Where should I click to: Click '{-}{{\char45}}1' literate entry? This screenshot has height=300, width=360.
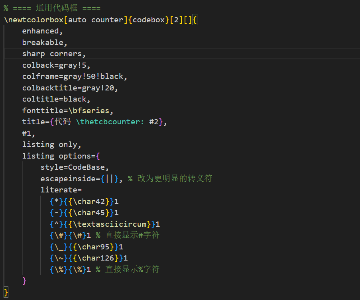pyautogui.click(x=84, y=213)
